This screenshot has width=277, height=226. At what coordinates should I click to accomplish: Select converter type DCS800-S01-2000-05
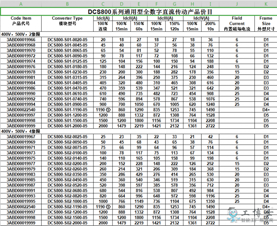67,126
